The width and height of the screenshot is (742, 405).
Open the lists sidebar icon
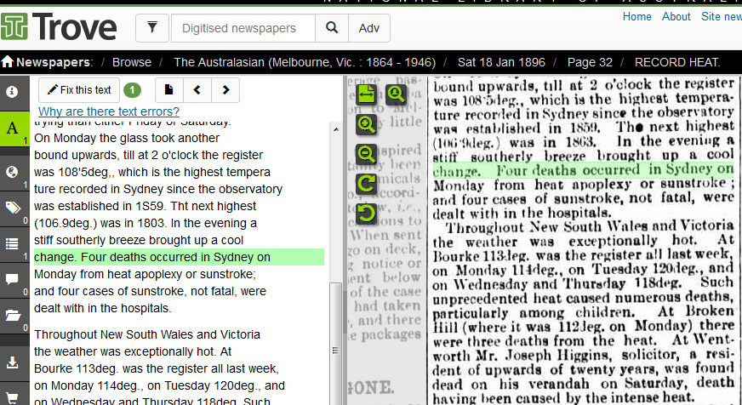pyautogui.click(x=13, y=244)
